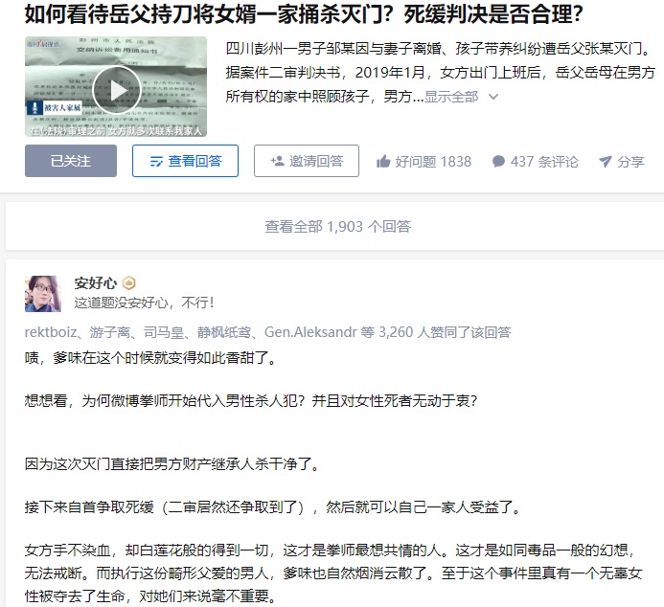Open upvoter rektboiz's profile
Image resolution: width=664 pixels, height=607 pixels.
(x=51, y=332)
